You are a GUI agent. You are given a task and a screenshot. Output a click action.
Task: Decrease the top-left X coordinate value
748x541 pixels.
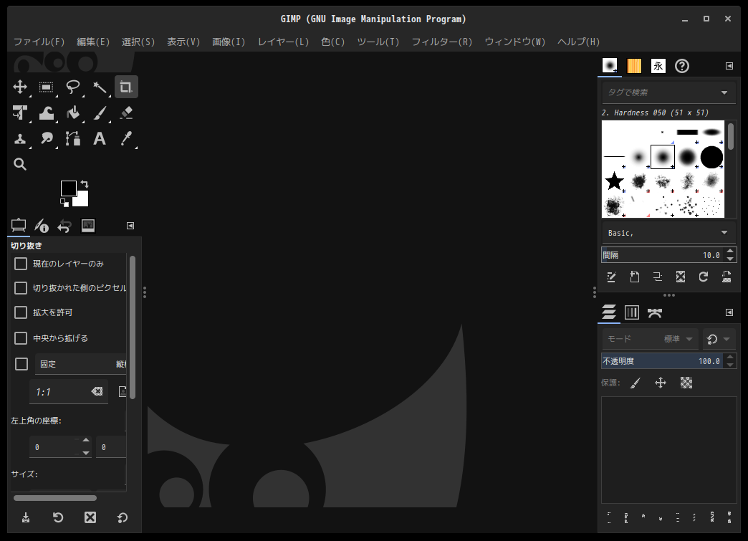click(86, 453)
